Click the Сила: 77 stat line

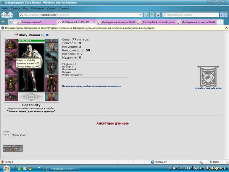tap(76, 39)
